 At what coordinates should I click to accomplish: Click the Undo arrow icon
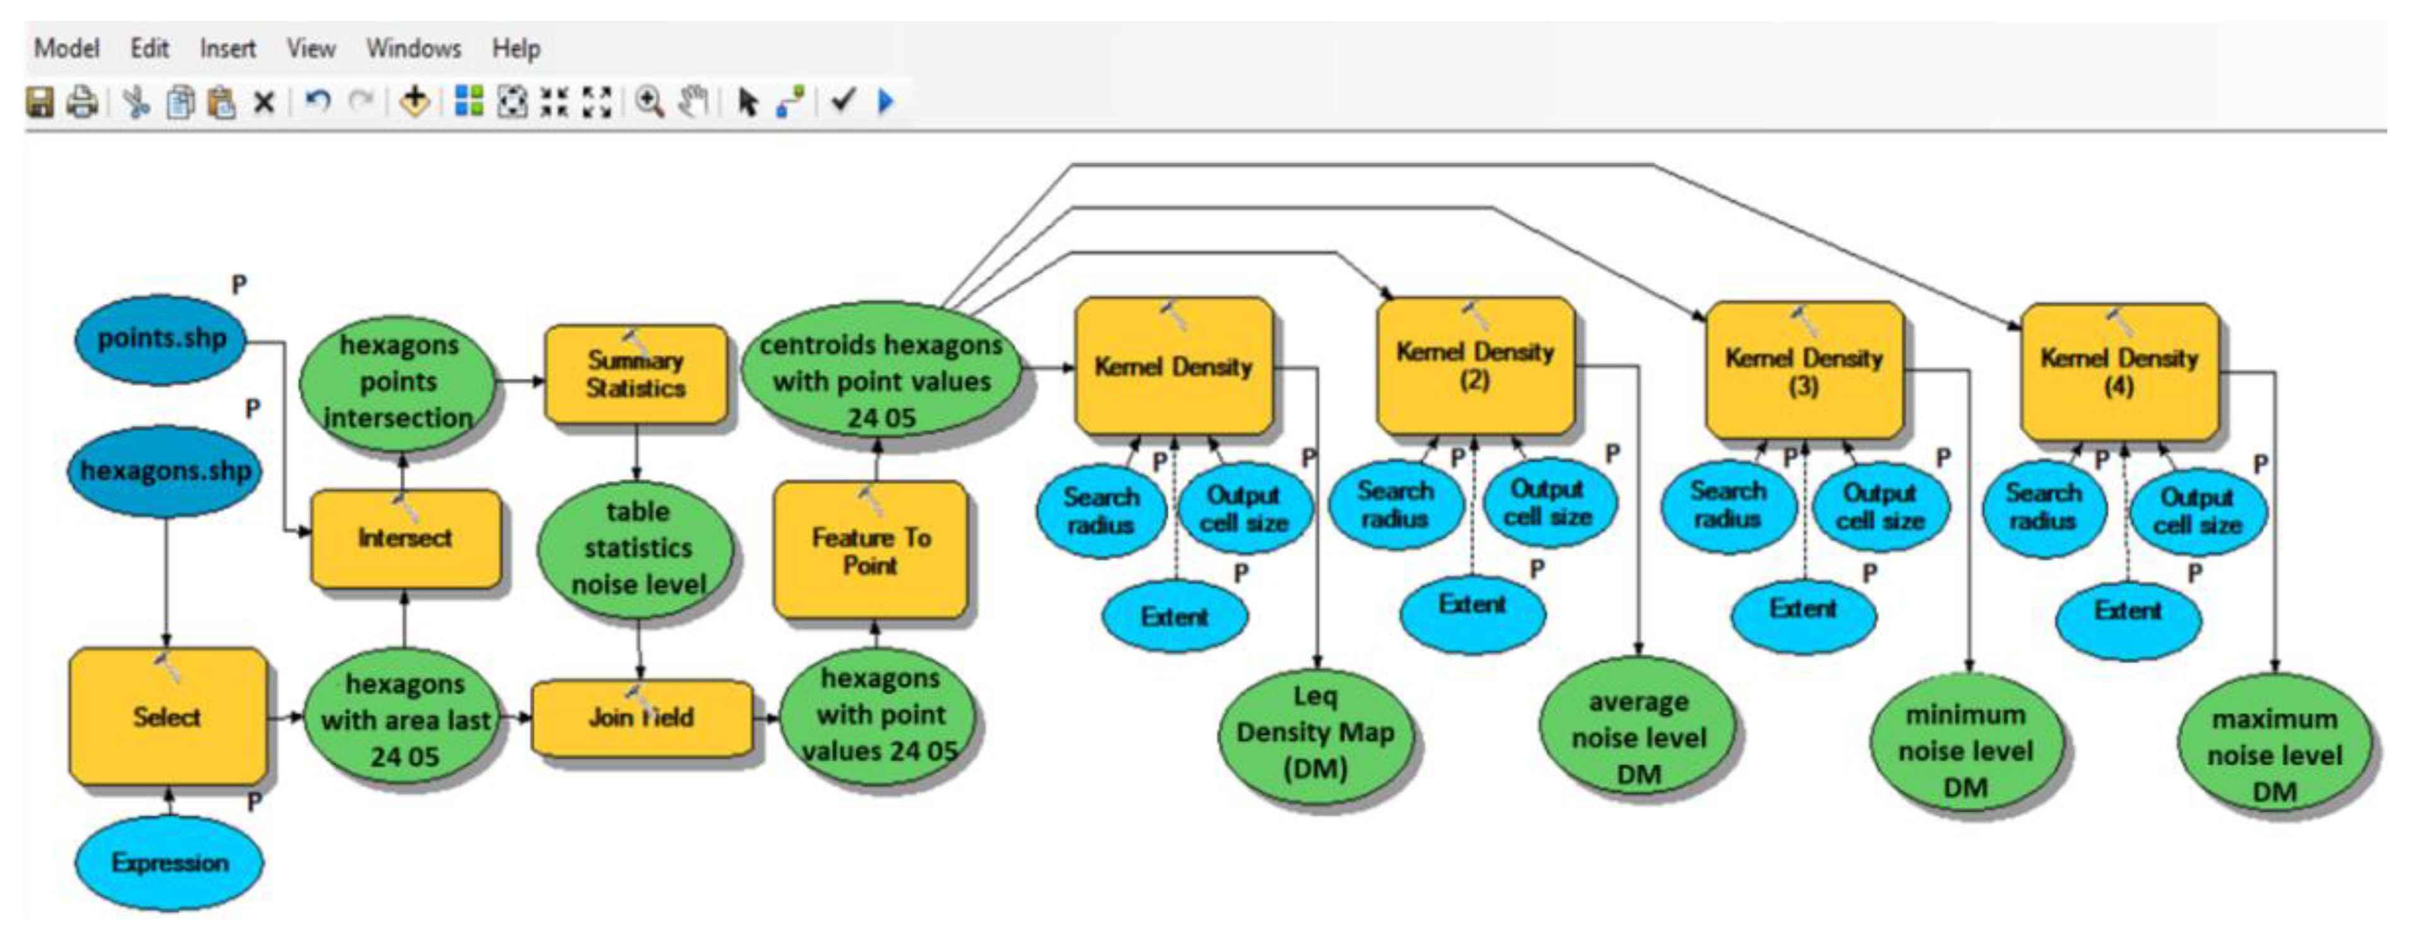pyautogui.click(x=318, y=100)
